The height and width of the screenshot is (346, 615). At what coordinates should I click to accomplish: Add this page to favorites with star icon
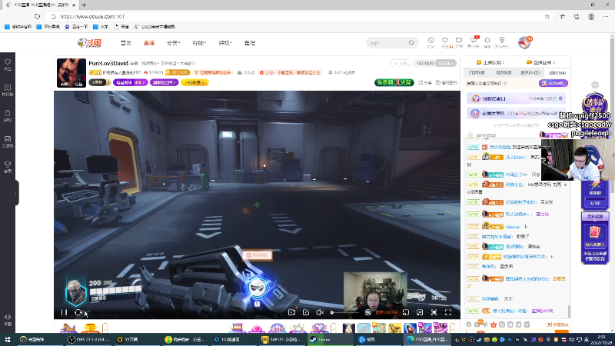click(547, 16)
